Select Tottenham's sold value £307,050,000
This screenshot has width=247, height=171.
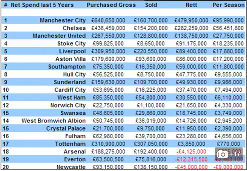[x=151, y=144]
